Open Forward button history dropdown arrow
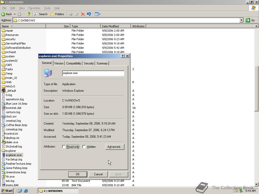The height and width of the screenshot is (194, 259). click(x=24, y=14)
